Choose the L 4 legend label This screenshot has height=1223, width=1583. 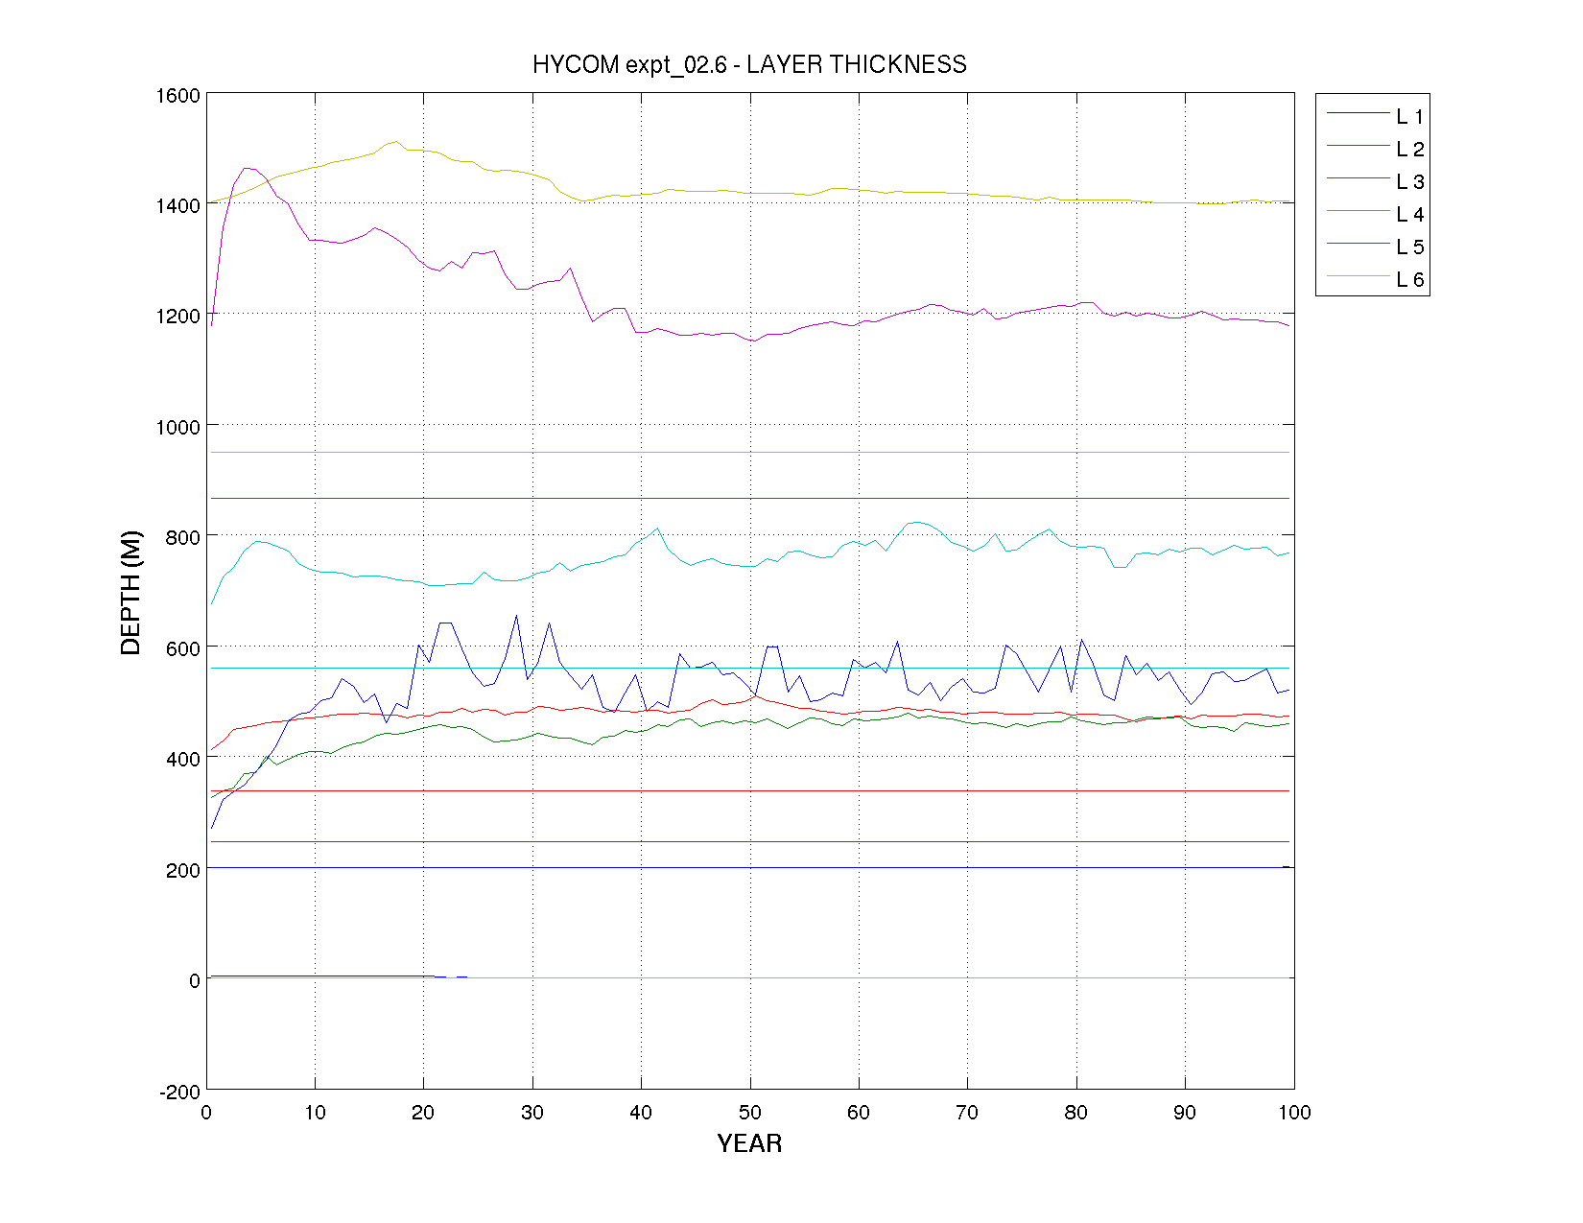1408,215
